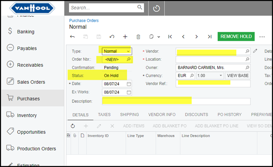This screenshot has height=167, width=273.
Task: Go to the first record
Action: pyautogui.click(x=170, y=37)
